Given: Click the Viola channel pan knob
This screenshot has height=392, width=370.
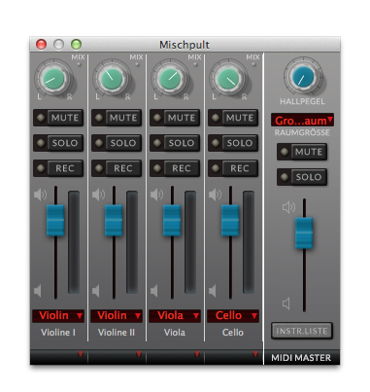Looking at the screenshot, I should tap(170, 79).
